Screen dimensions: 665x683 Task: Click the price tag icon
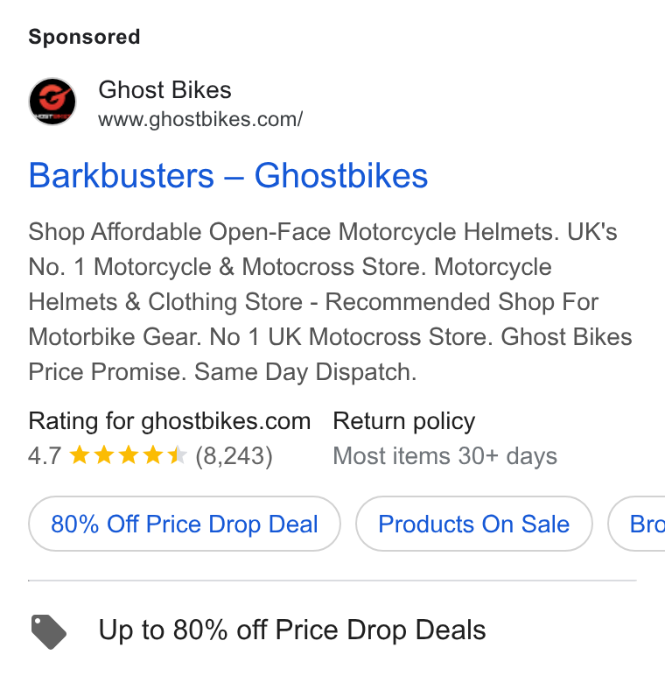49,631
